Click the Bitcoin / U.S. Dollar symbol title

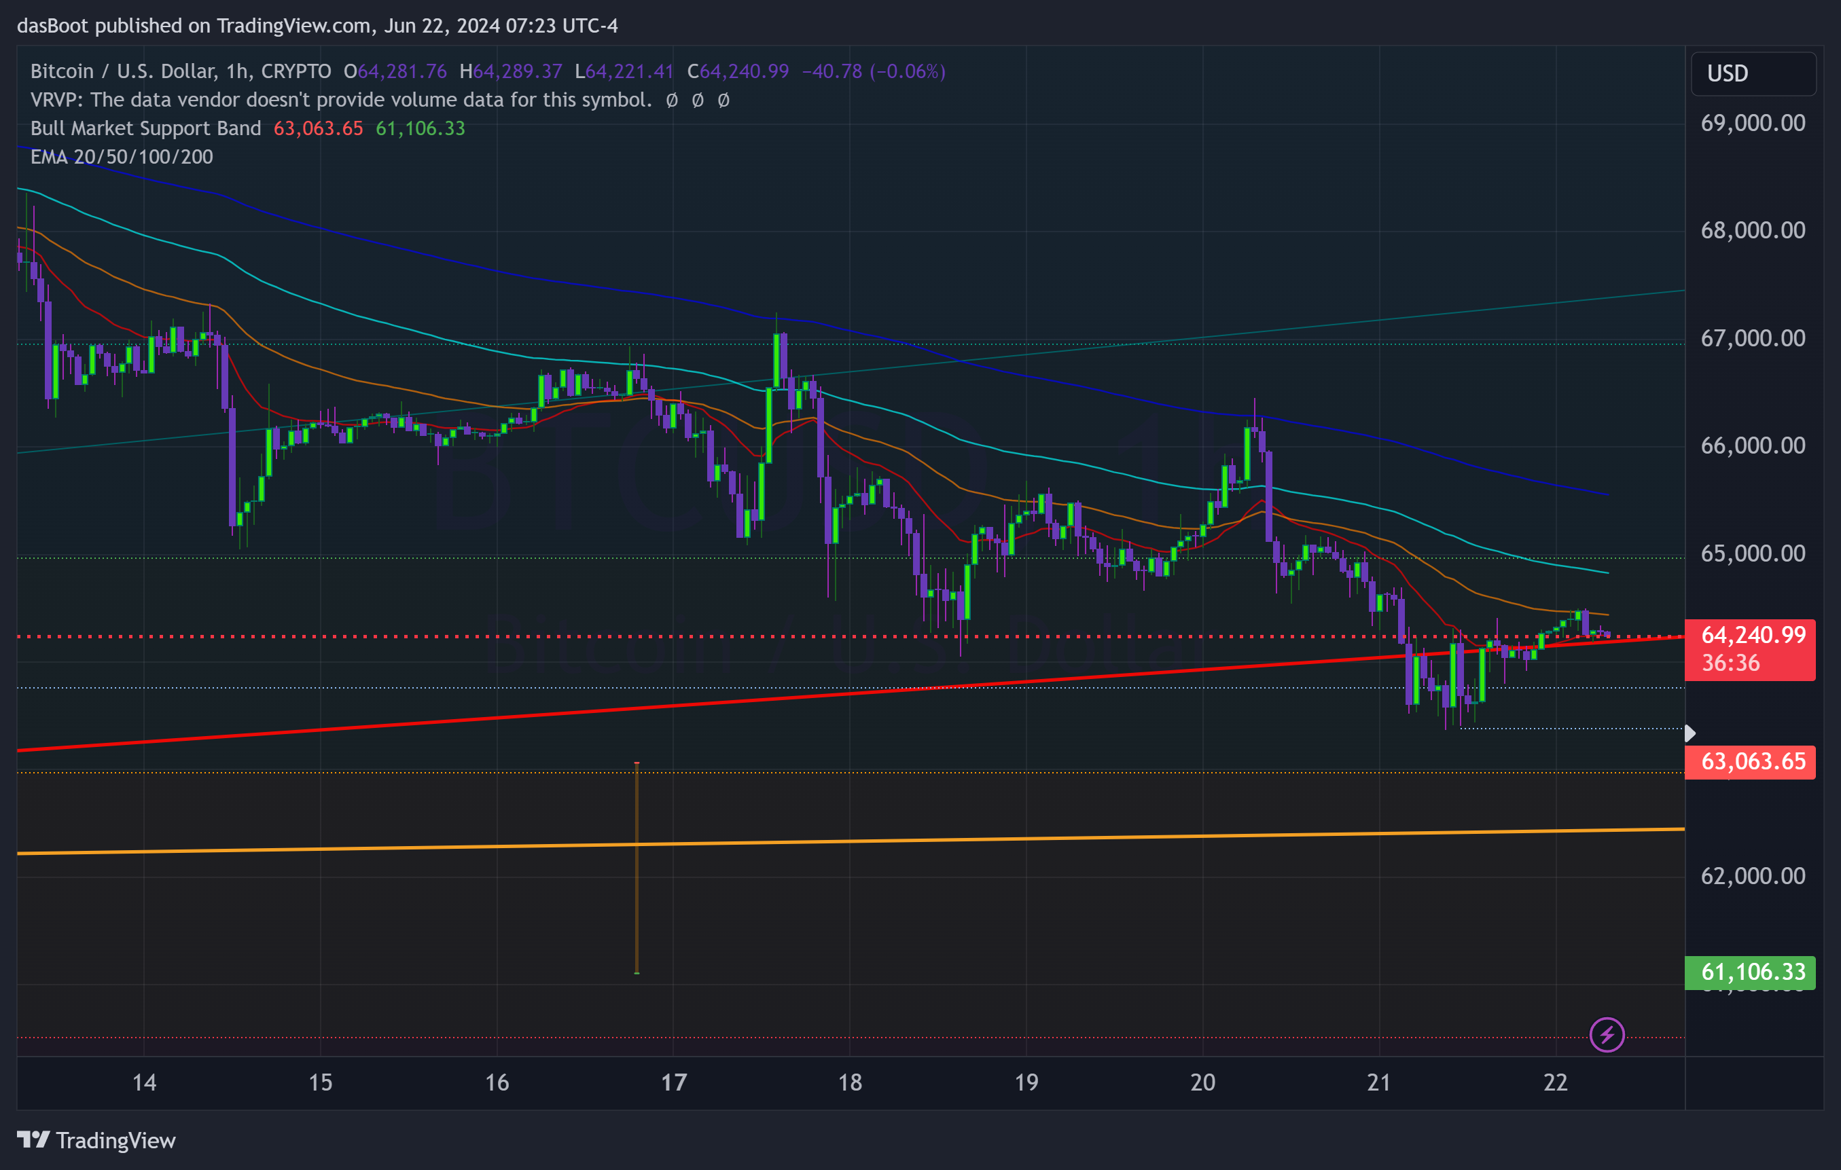pyautogui.click(x=181, y=71)
